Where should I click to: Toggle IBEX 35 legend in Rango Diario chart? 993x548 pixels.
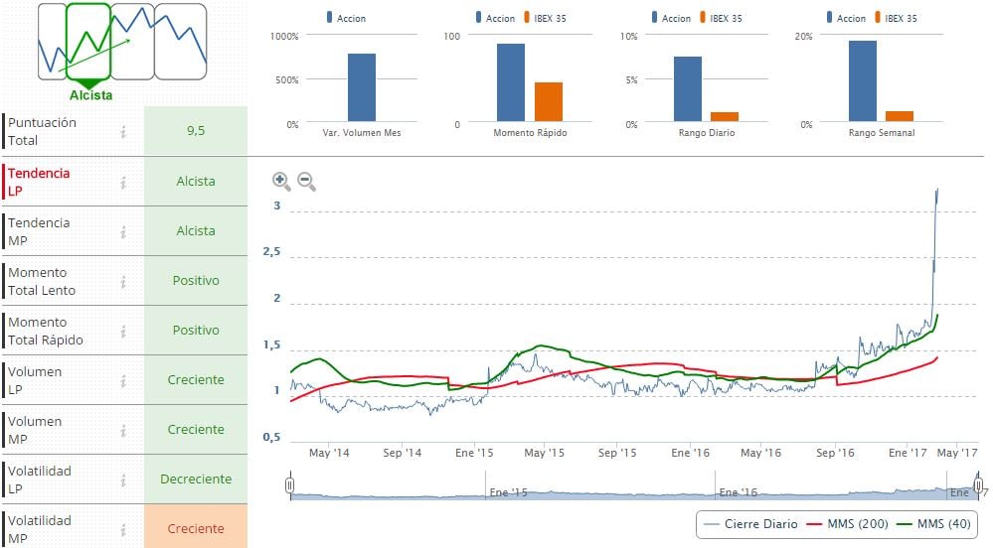(x=721, y=18)
